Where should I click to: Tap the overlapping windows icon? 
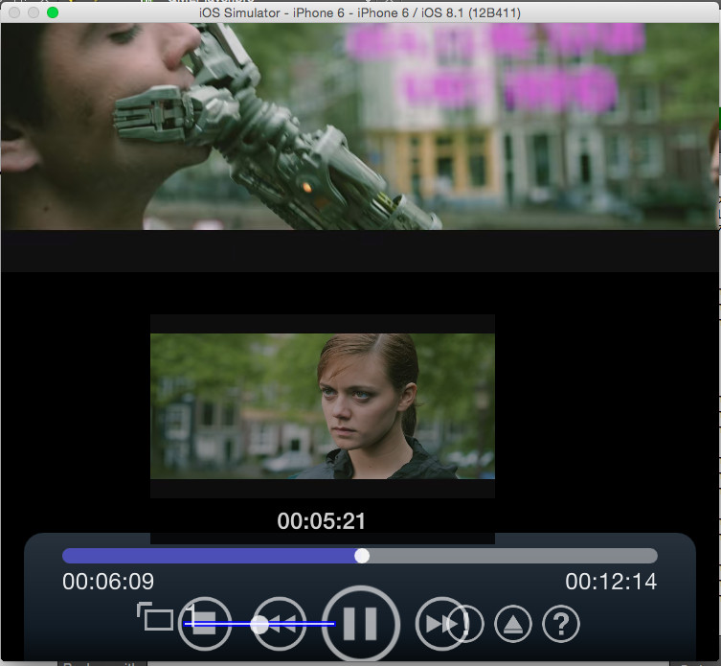pyautogui.click(x=154, y=617)
